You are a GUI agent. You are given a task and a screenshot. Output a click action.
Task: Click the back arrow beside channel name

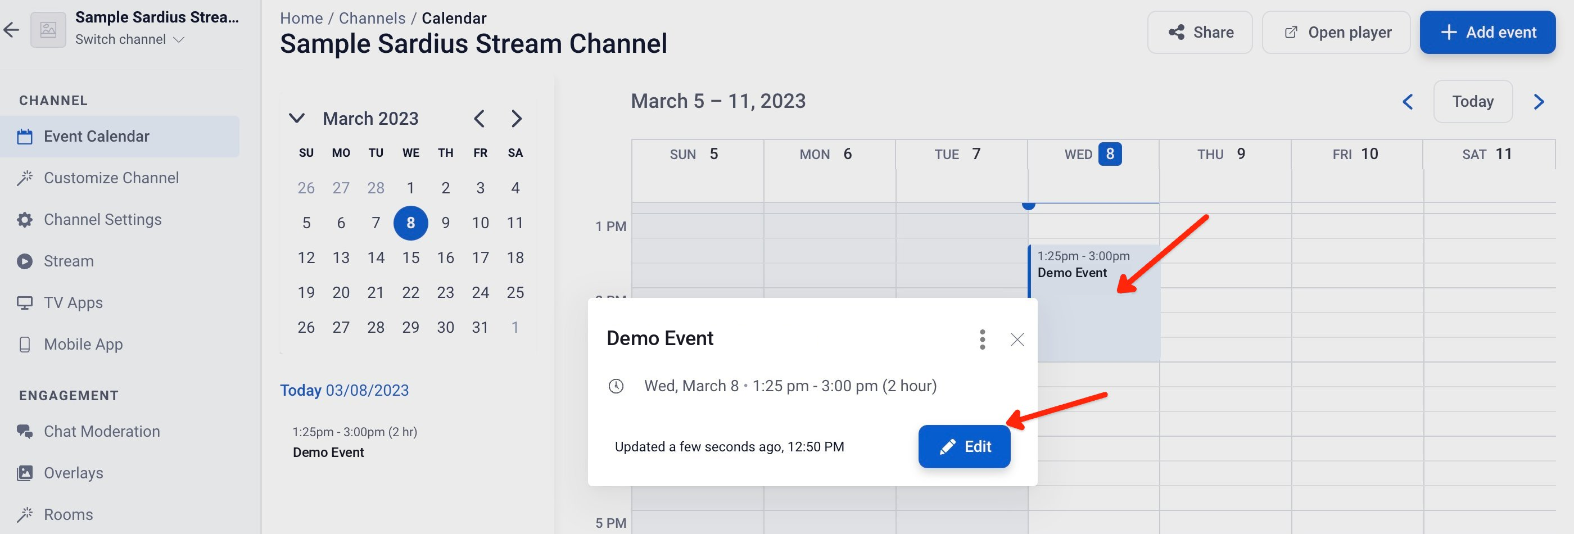[x=11, y=29]
